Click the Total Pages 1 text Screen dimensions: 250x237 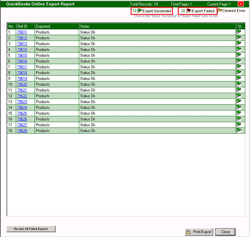pyautogui.click(x=181, y=4)
